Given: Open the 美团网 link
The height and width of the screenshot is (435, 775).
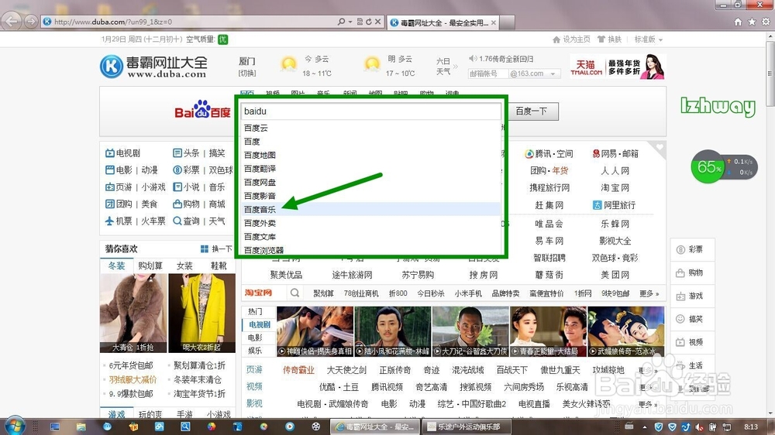Looking at the screenshot, I should pyautogui.click(x=615, y=275).
